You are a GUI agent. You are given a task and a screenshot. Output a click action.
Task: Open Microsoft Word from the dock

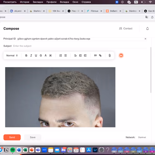pos(19,150)
